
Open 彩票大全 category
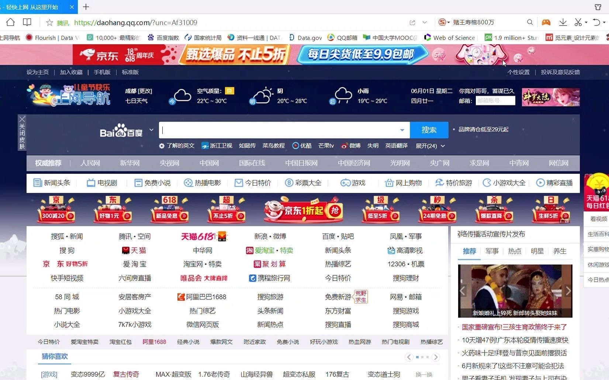click(x=303, y=183)
